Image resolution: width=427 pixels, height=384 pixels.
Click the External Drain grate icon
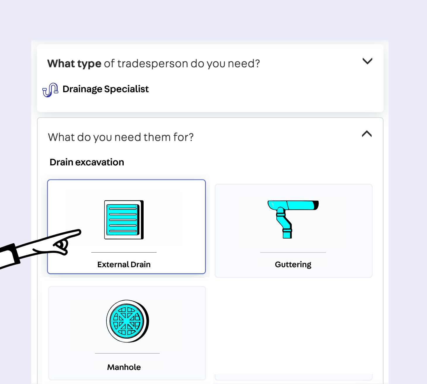click(124, 220)
